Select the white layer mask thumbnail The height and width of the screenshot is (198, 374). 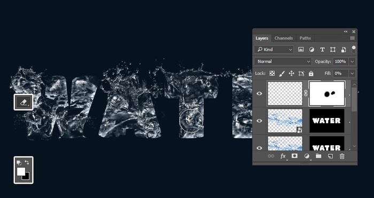coord(327,93)
